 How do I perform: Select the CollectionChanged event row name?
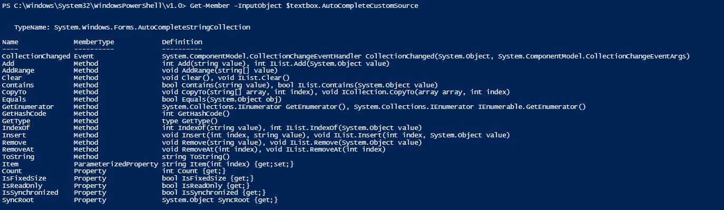[36, 56]
